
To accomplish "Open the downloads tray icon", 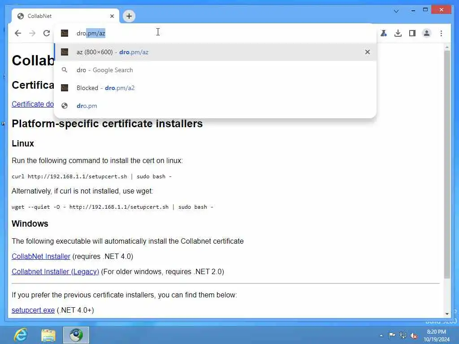I will 398,33.
